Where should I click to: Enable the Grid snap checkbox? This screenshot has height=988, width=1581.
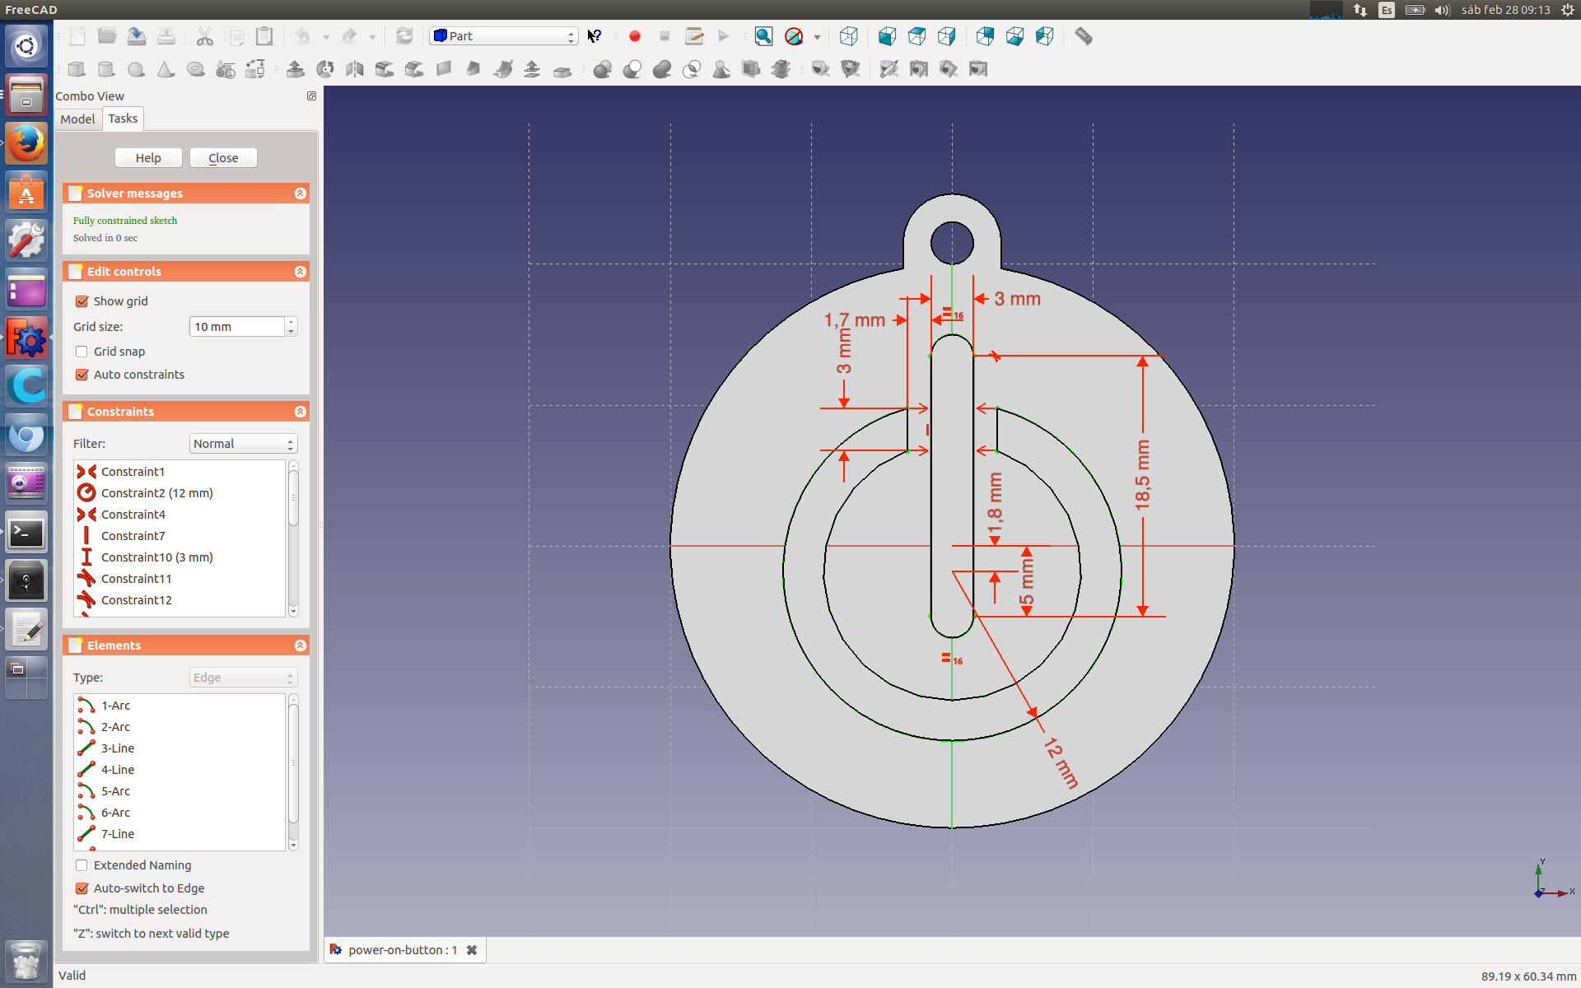(x=82, y=352)
